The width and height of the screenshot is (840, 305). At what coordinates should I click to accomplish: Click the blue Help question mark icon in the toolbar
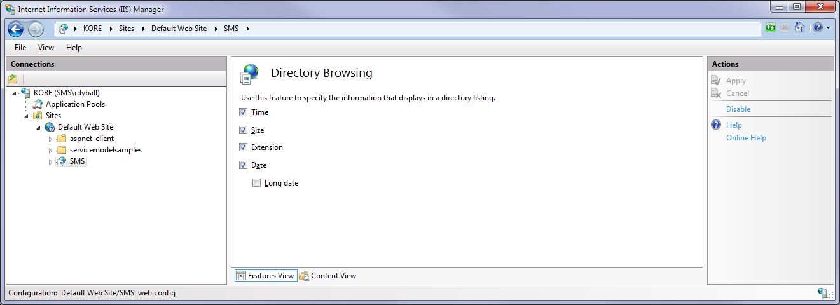click(x=816, y=28)
